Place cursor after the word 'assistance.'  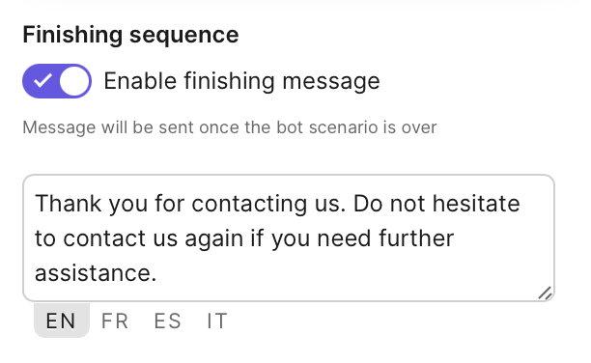click(x=156, y=273)
